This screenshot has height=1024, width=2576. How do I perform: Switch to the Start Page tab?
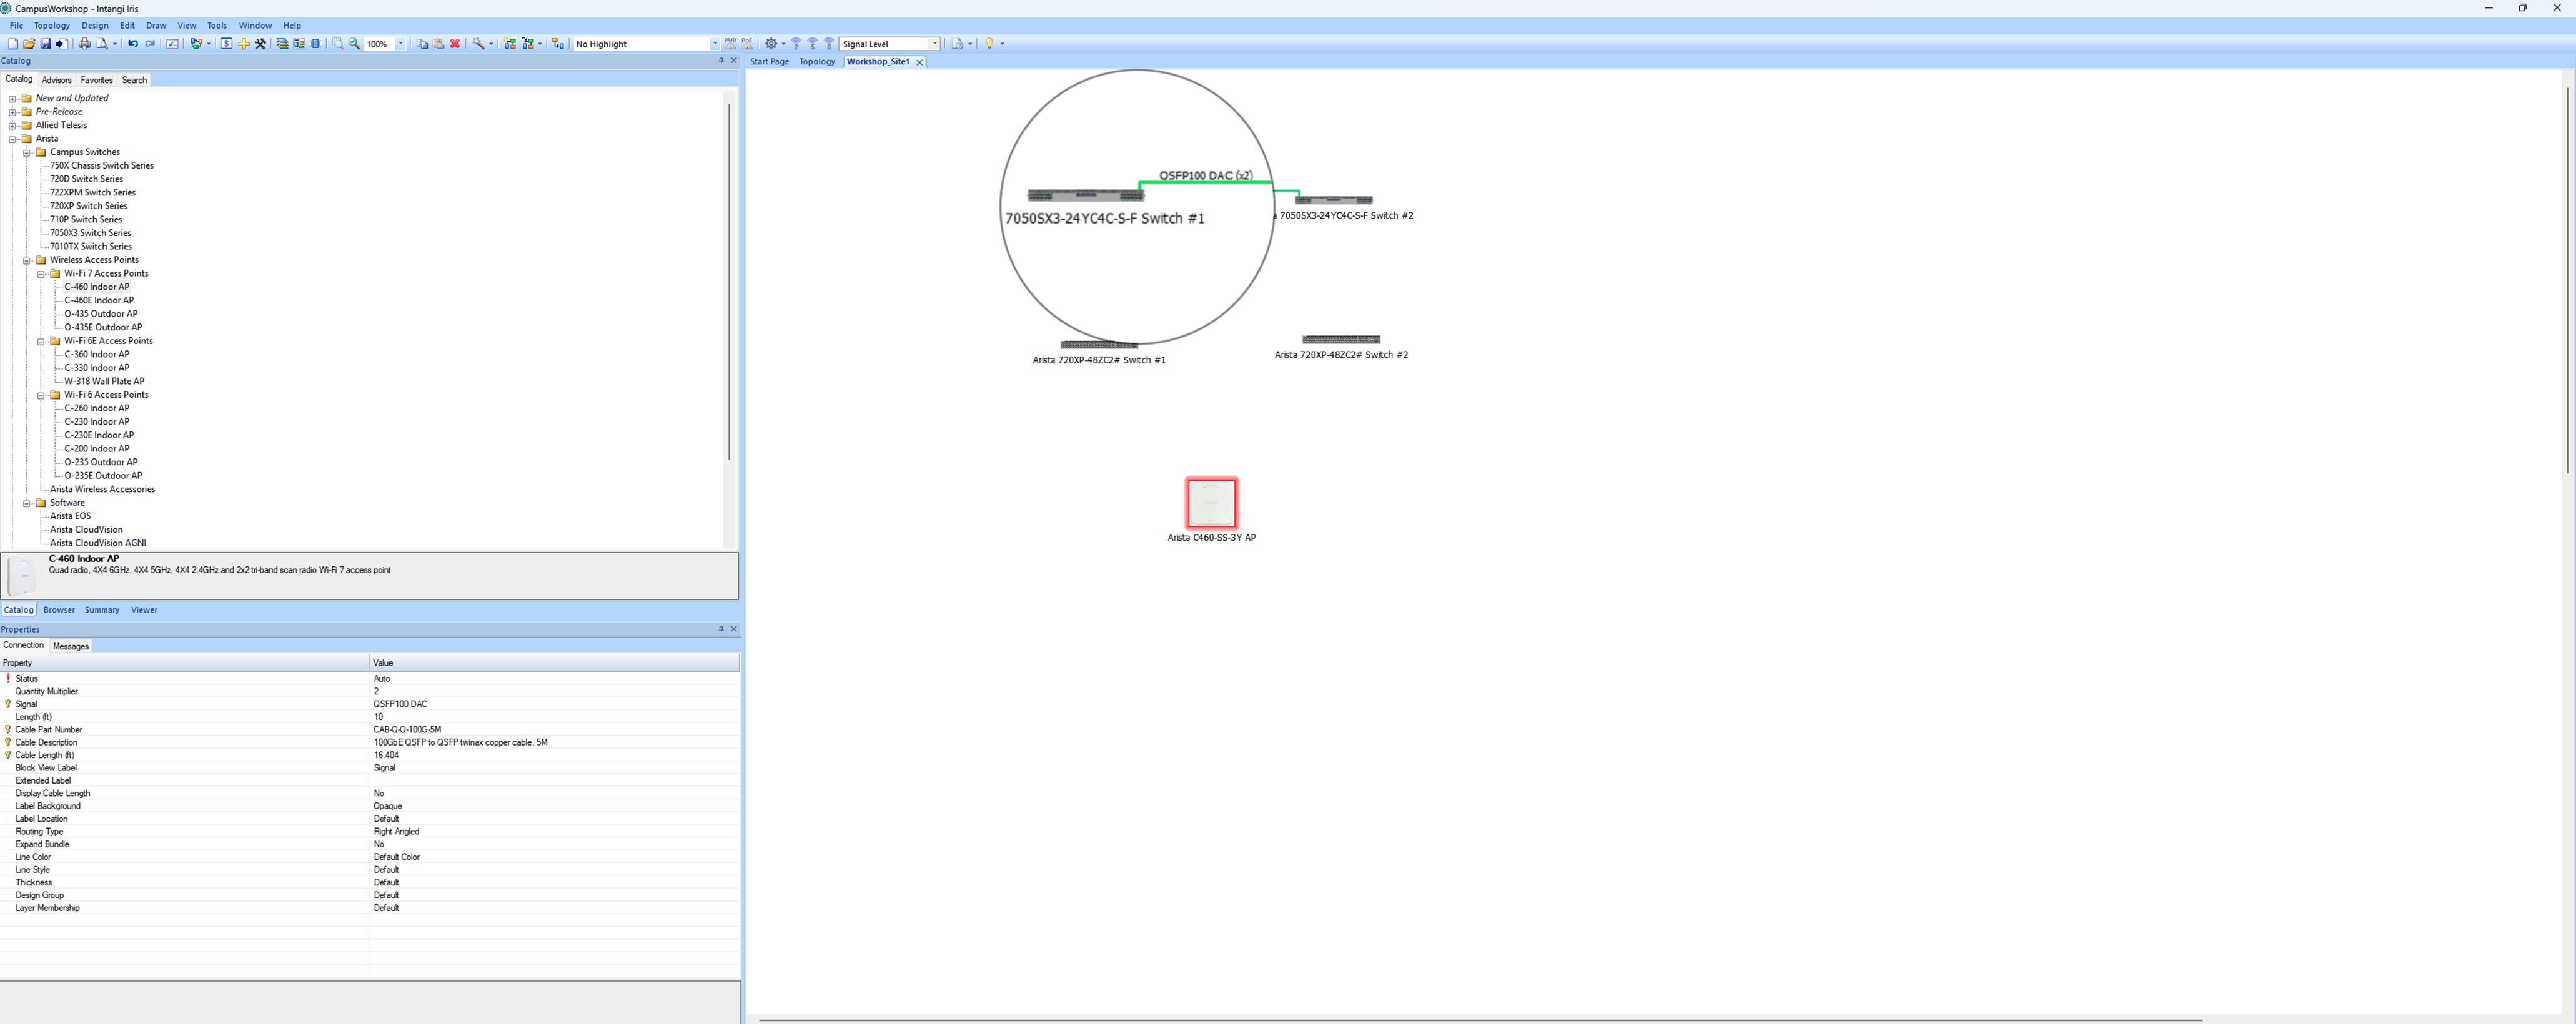tap(769, 62)
